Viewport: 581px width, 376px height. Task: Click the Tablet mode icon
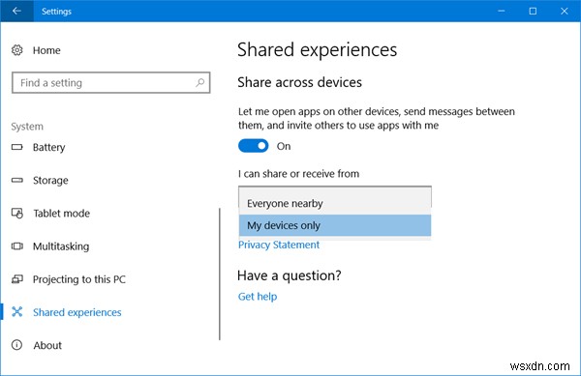[x=17, y=213]
